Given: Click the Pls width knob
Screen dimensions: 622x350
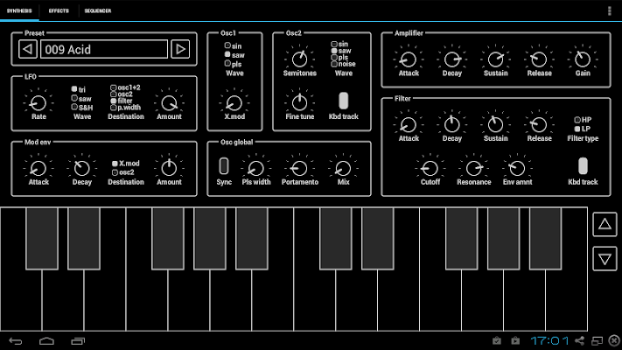Looking at the screenshot, I should (x=255, y=168).
